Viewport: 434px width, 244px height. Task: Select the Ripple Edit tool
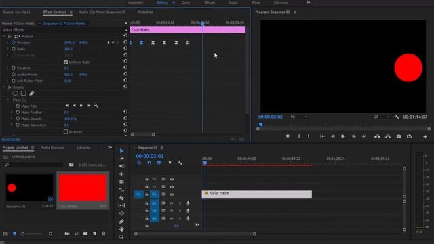[121, 166]
